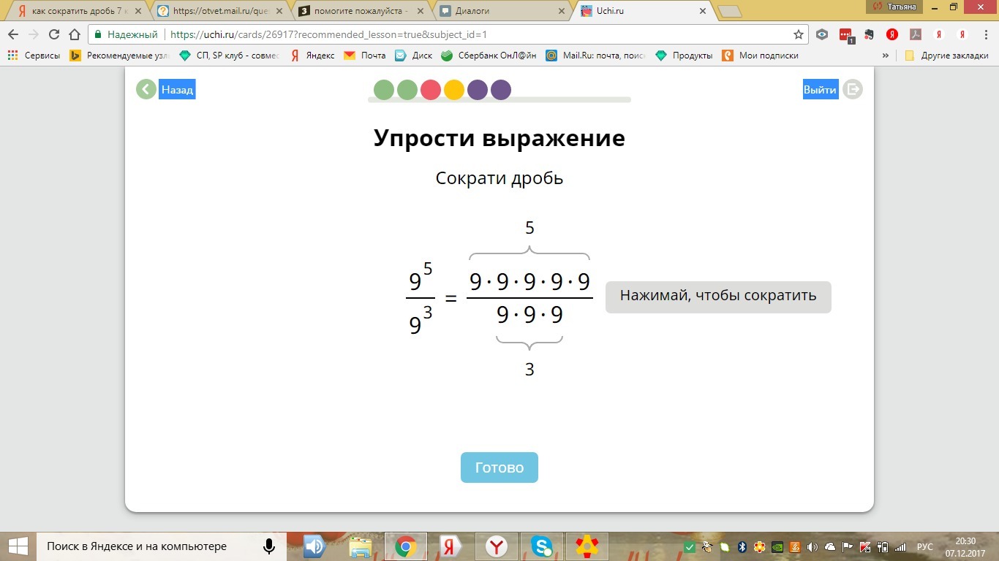The height and width of the screenshot is (561, 999).
Task: Open the Skype icon in the taskbar
Action: click(x=542, y=546)
